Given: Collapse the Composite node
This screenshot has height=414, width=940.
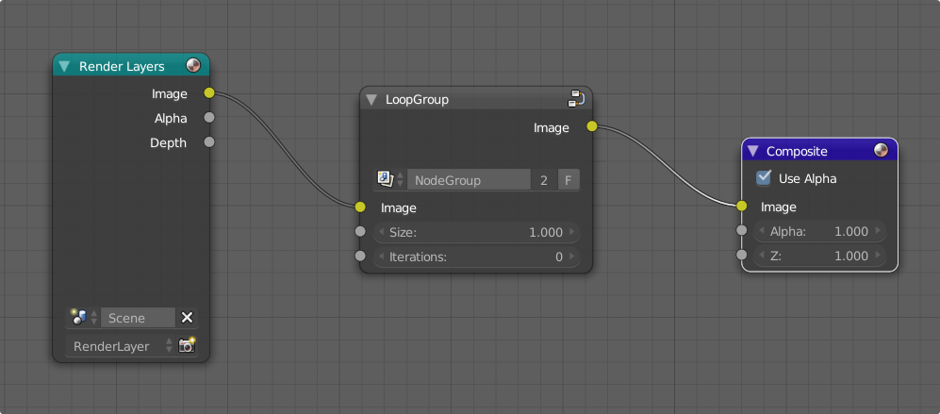Looking at the screenshot, I should click(753, 151).
